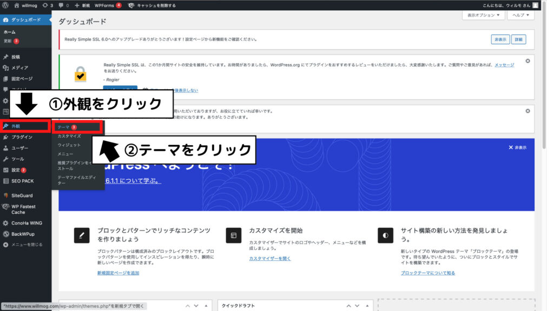Screen dimensions: 554x311
Task: Collapse the bottom-left dashboard widget
Action: tap(206, 306)
